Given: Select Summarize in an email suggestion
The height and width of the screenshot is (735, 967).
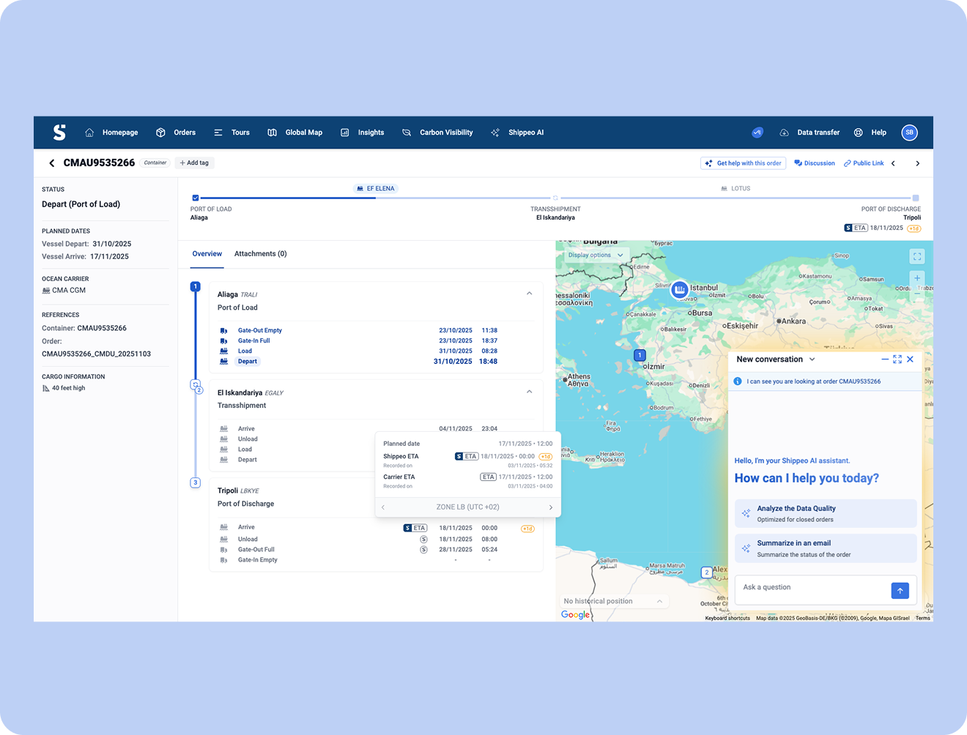Looking at the screenshot, I should pos(826,548).
